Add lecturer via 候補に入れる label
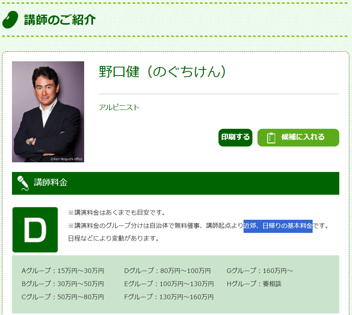352x315 pixels. click(303, 137)
